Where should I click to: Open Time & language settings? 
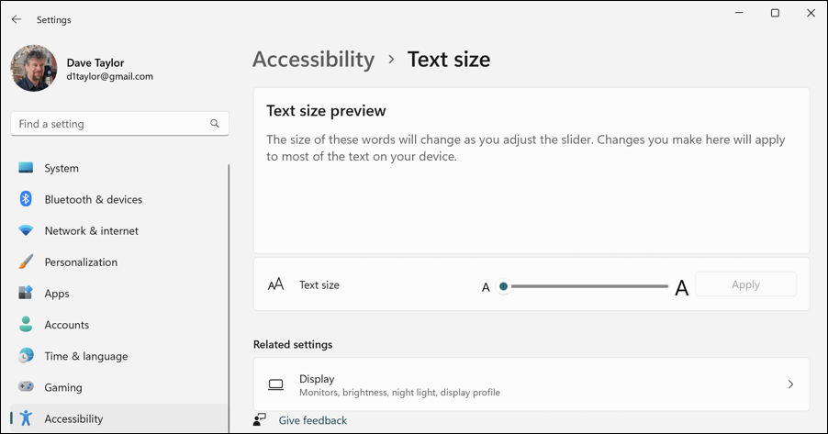click(119, 356)
